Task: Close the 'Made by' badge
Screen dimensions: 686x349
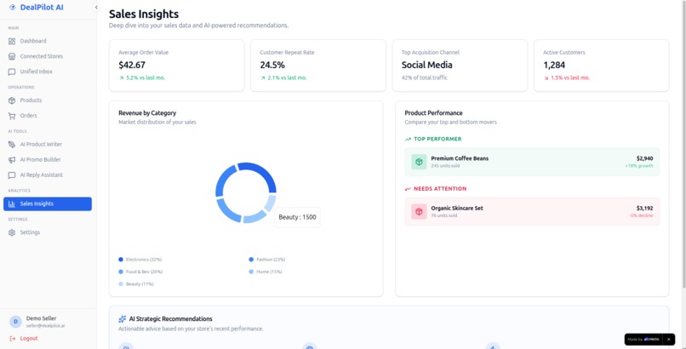Action: click(x=668, y=340)
